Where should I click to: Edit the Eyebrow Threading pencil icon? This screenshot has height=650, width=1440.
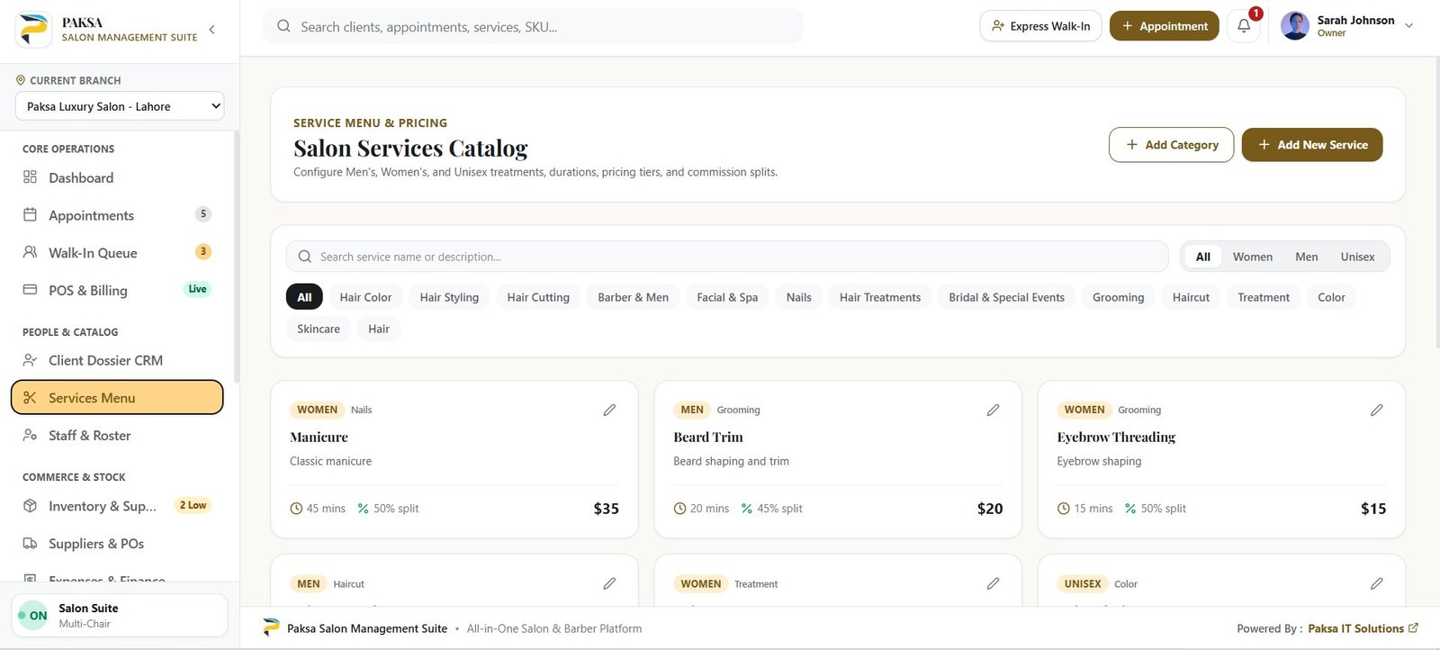[x=1376, y=410]
